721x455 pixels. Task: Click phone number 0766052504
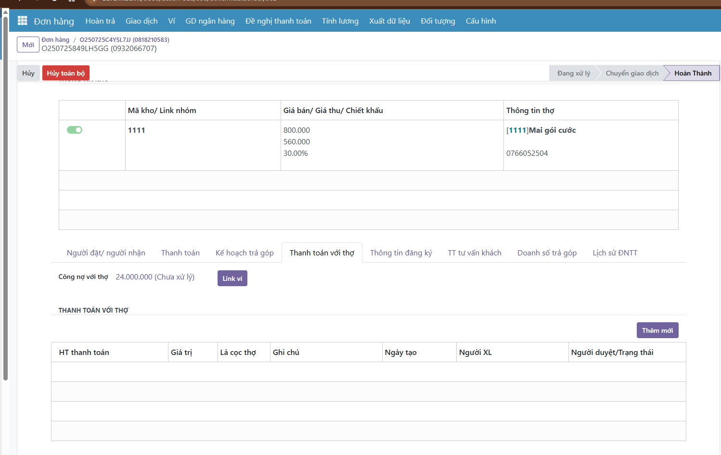pos(527,153)
